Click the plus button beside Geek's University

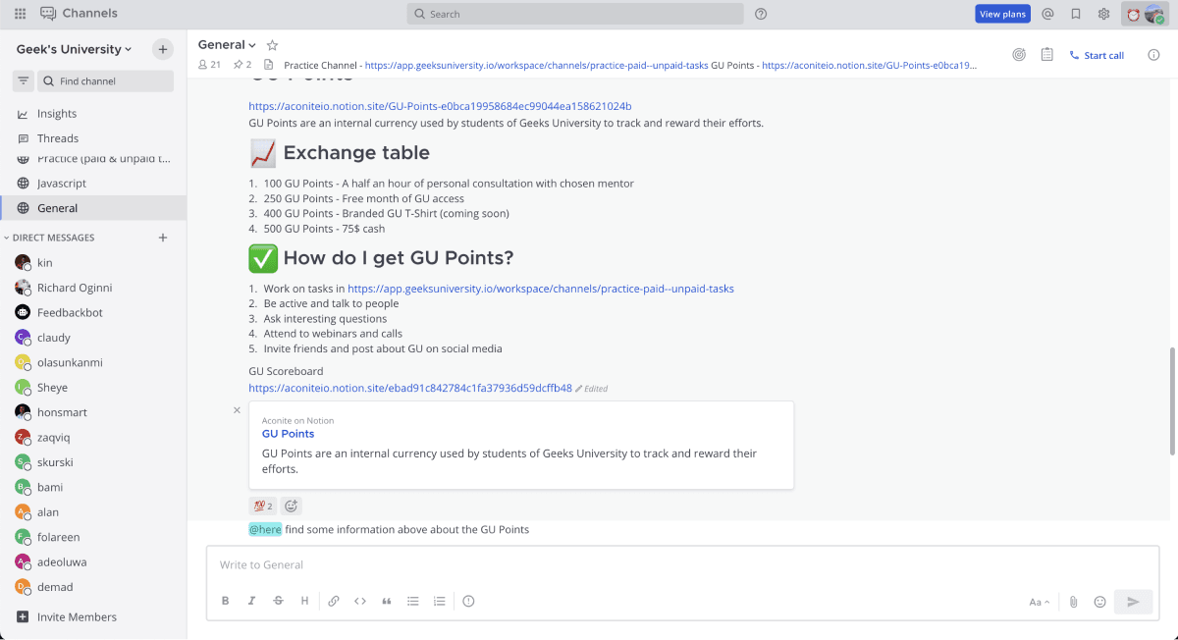click(163, 49)
